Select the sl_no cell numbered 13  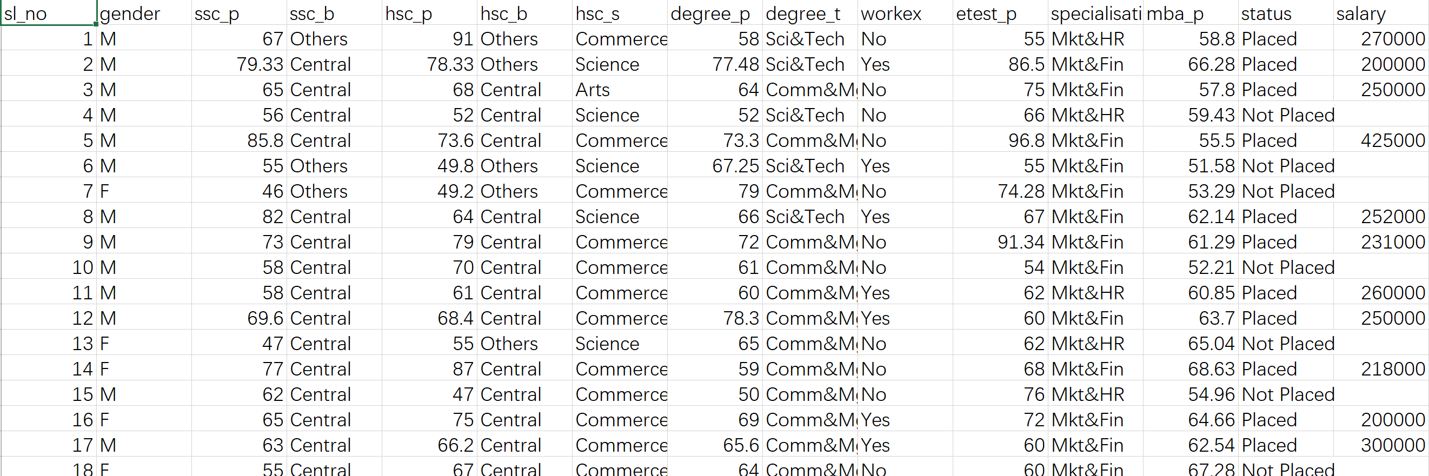48,344
